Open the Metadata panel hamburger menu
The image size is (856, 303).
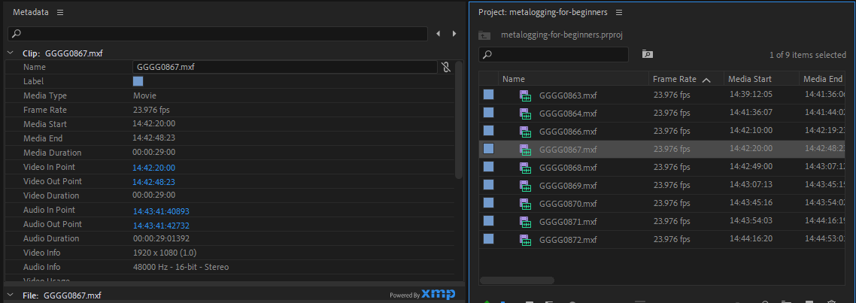(60, 12)
